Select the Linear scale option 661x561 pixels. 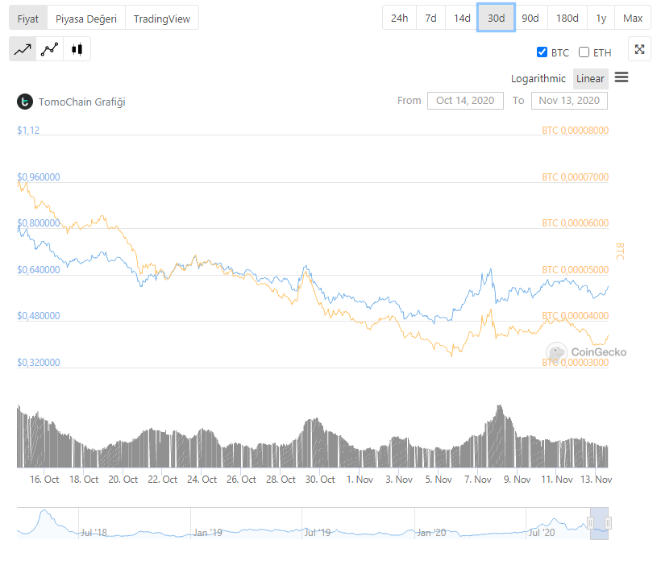tap(590, 78)
